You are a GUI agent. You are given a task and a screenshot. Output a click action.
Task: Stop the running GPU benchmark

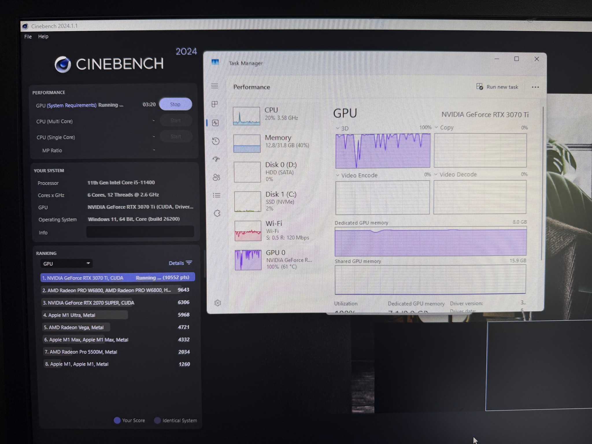(175, 104)
